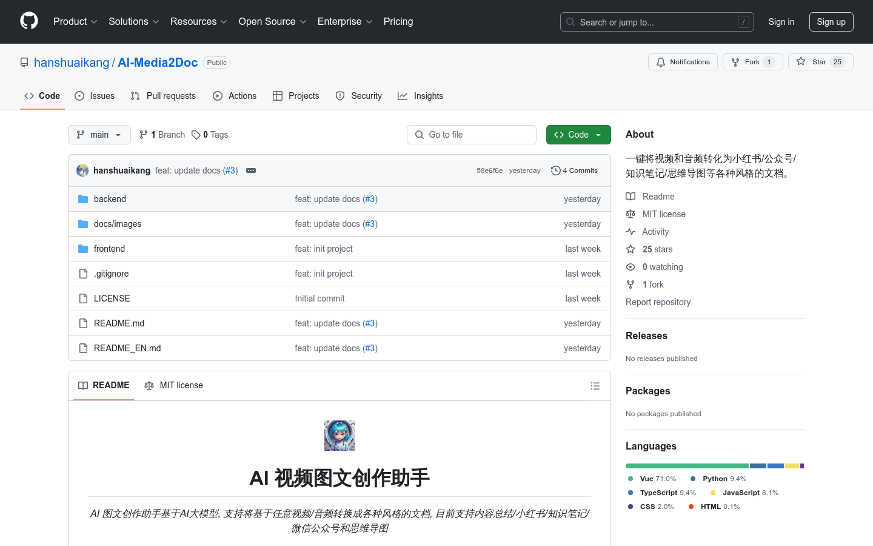Open the TypeScript 9.4% language link
This screenshot has width=873, height=546.
662,493
